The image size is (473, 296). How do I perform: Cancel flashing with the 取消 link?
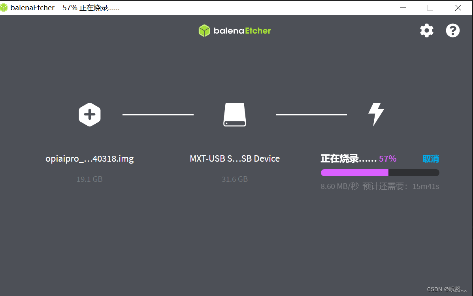[x=430, y=159]
